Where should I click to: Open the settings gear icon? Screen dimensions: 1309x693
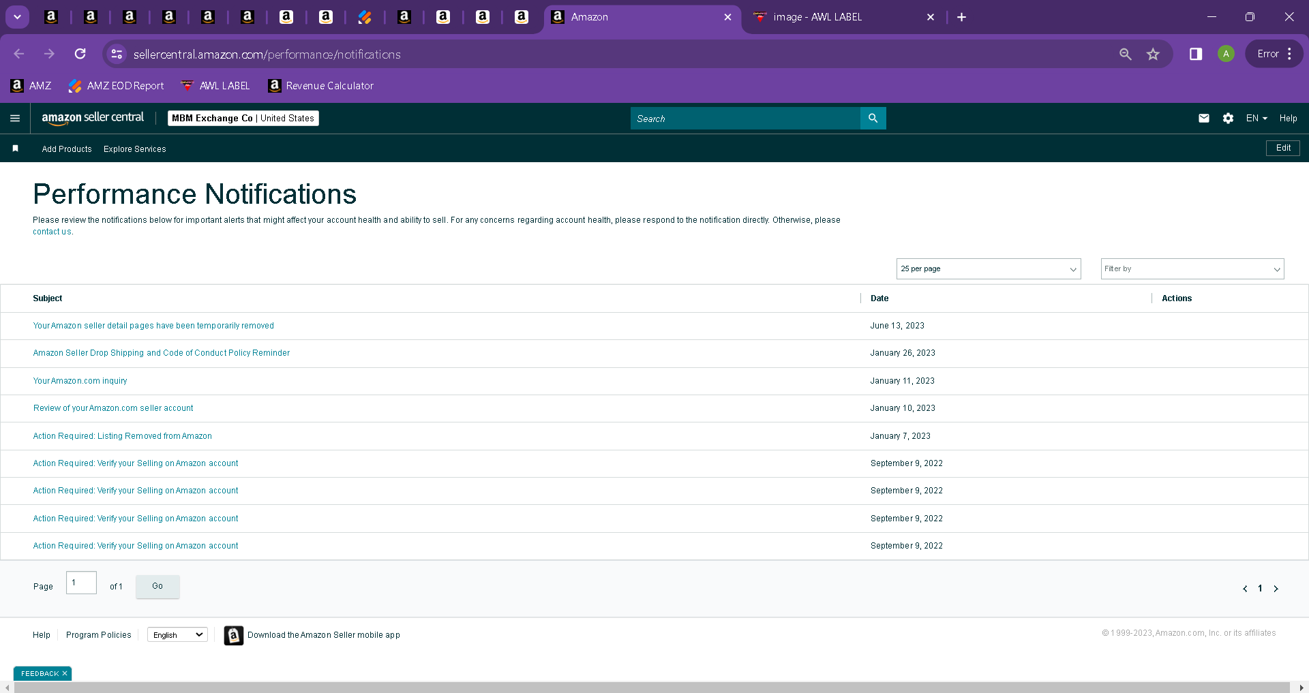(1228, 119)
